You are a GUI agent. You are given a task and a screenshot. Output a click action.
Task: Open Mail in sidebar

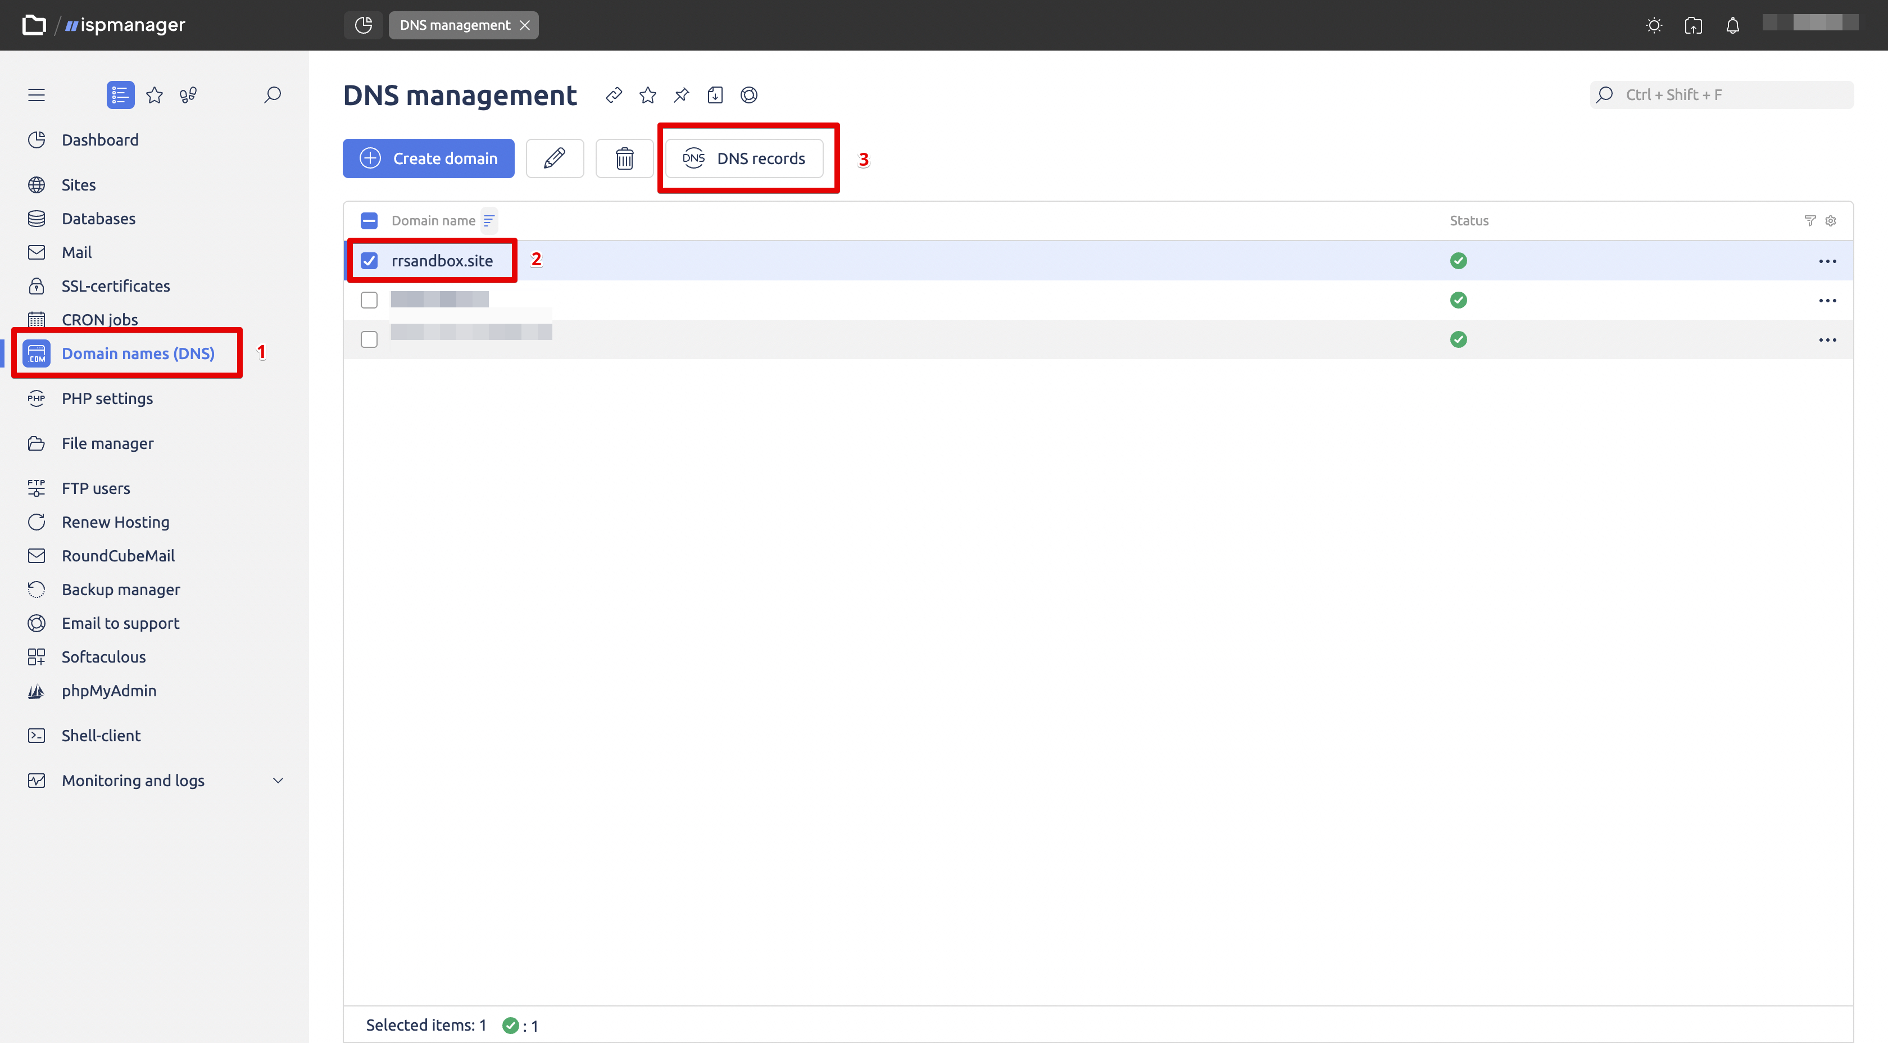click(76, 252)
